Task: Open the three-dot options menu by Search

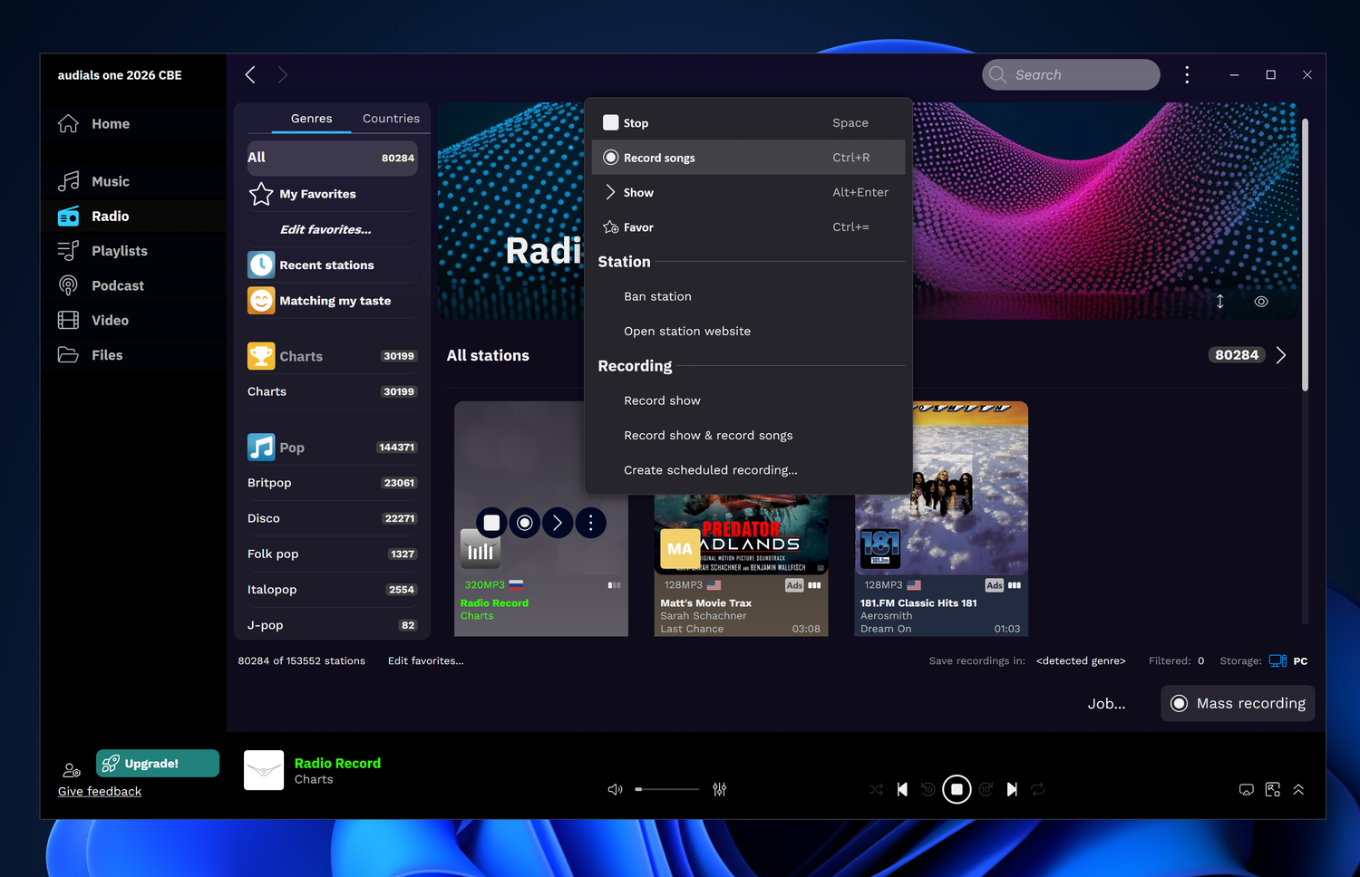Action: click(1187, 74)
